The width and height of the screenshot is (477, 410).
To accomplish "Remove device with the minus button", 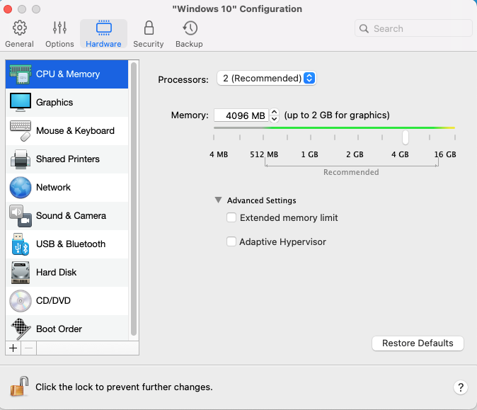I will coord(28,348).
